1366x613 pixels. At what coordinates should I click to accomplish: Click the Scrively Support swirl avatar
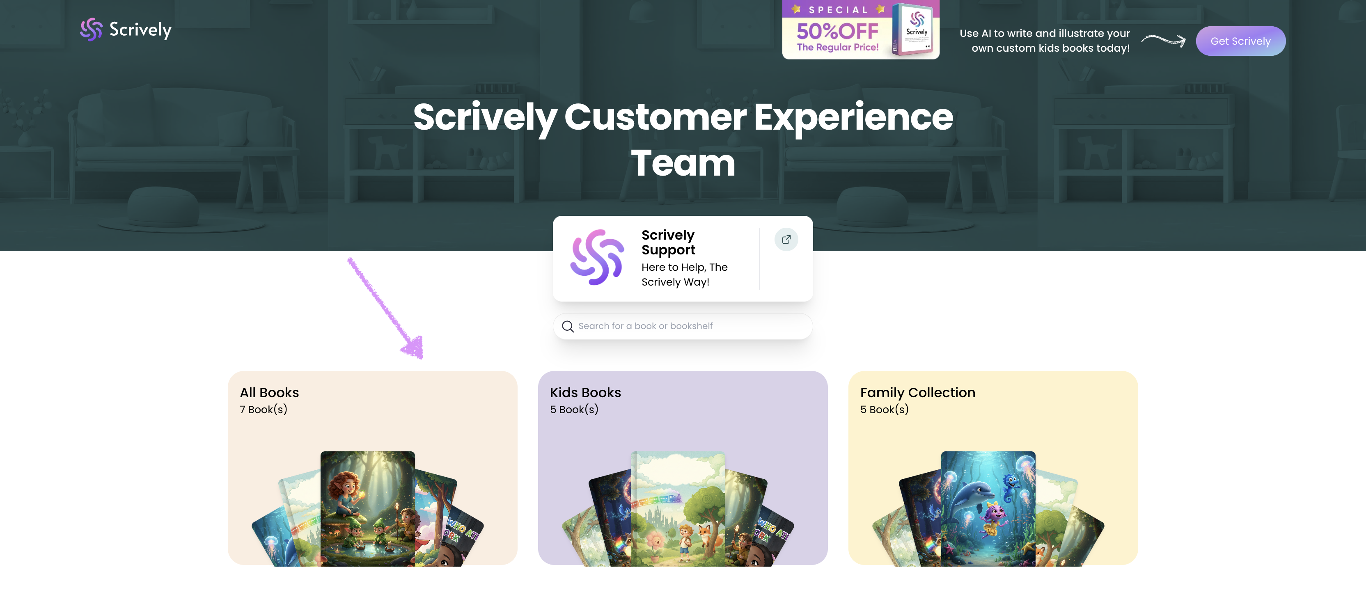click(596, 257)
